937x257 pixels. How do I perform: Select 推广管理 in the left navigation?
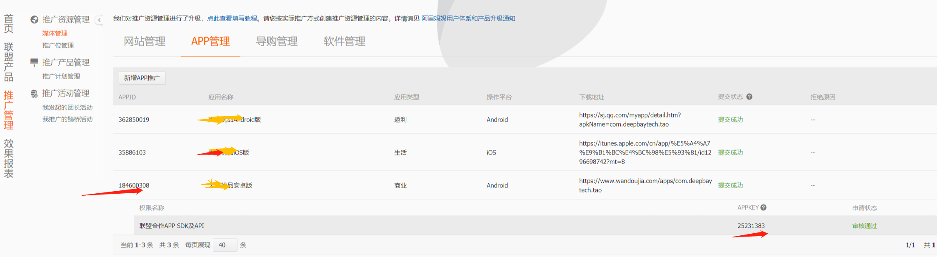[x=9, y=110]
